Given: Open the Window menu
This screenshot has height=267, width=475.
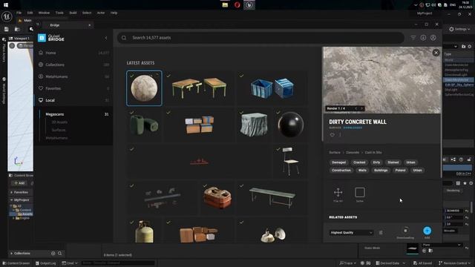Looking at the screenshot, I should pos(44,13).
